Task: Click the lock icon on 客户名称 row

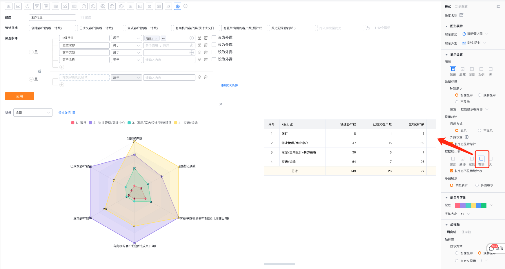Action: pyautogui.click(x=199, y=60)
